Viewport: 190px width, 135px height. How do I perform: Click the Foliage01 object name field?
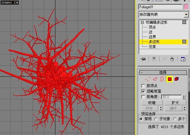pyautogui.click(x=160, y=7)
